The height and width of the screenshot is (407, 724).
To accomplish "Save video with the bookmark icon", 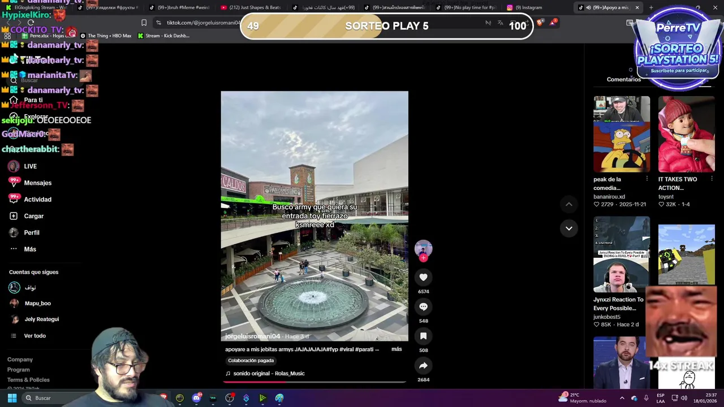I will (423, 336).
